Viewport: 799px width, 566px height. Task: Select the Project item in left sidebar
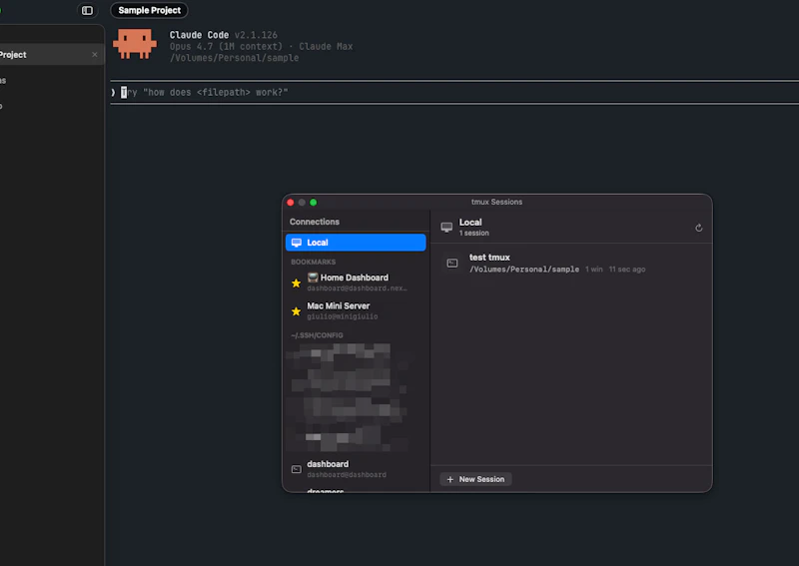(x=51, y=55)
